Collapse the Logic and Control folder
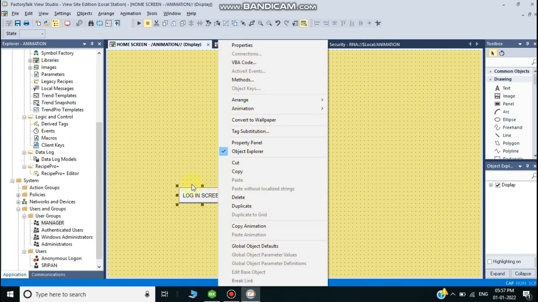 (x=24, y=117)
